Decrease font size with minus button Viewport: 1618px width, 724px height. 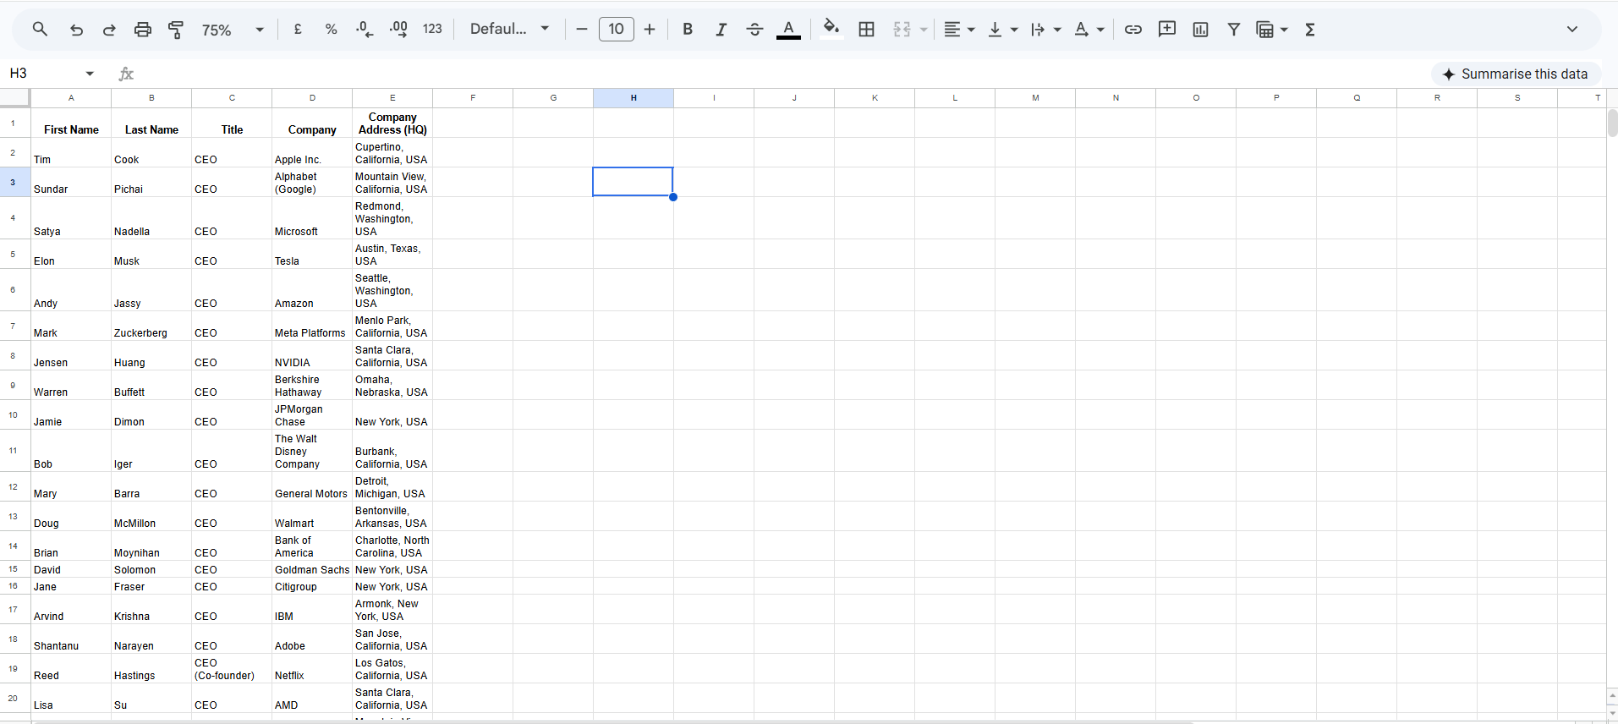click(582, 30)
